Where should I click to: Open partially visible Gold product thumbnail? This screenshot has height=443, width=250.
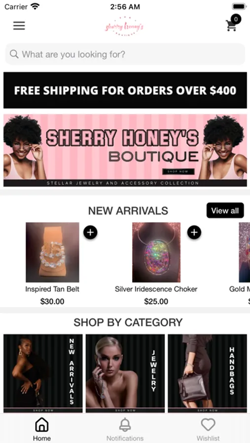(245, 253)
